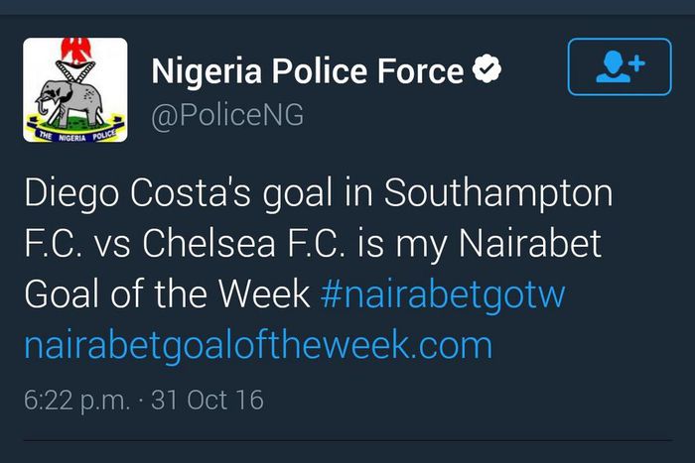This screenshot has width=695, height=463.
Task: Tap the words "Diego Costa's" in tweet
Action: (x=114, y=194)
